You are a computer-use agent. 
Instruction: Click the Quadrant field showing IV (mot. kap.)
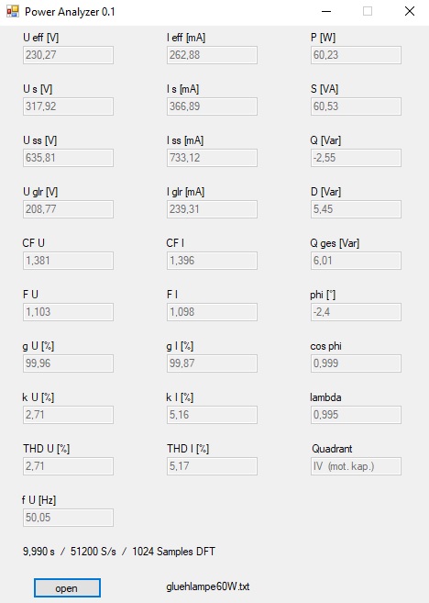(356, 466)
